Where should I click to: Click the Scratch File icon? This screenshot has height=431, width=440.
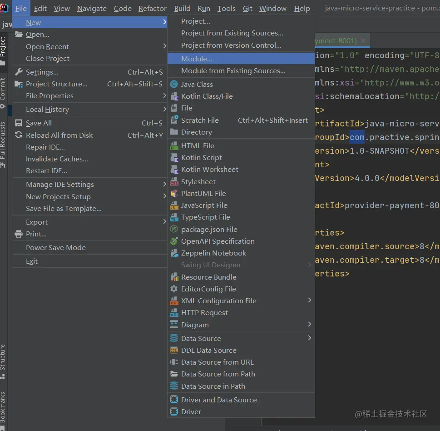[174, 120]
